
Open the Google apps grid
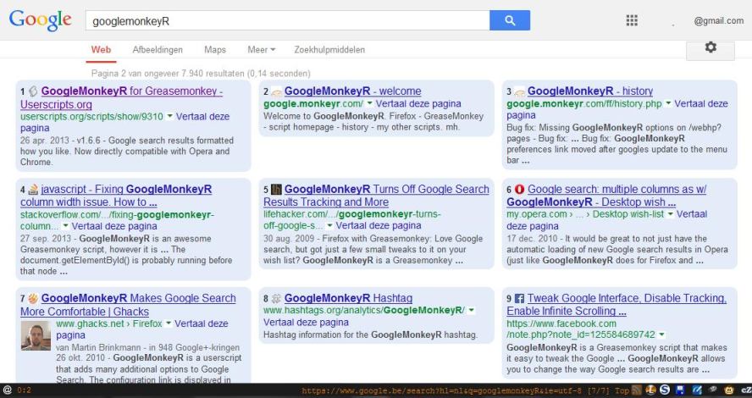click(632, 20)
